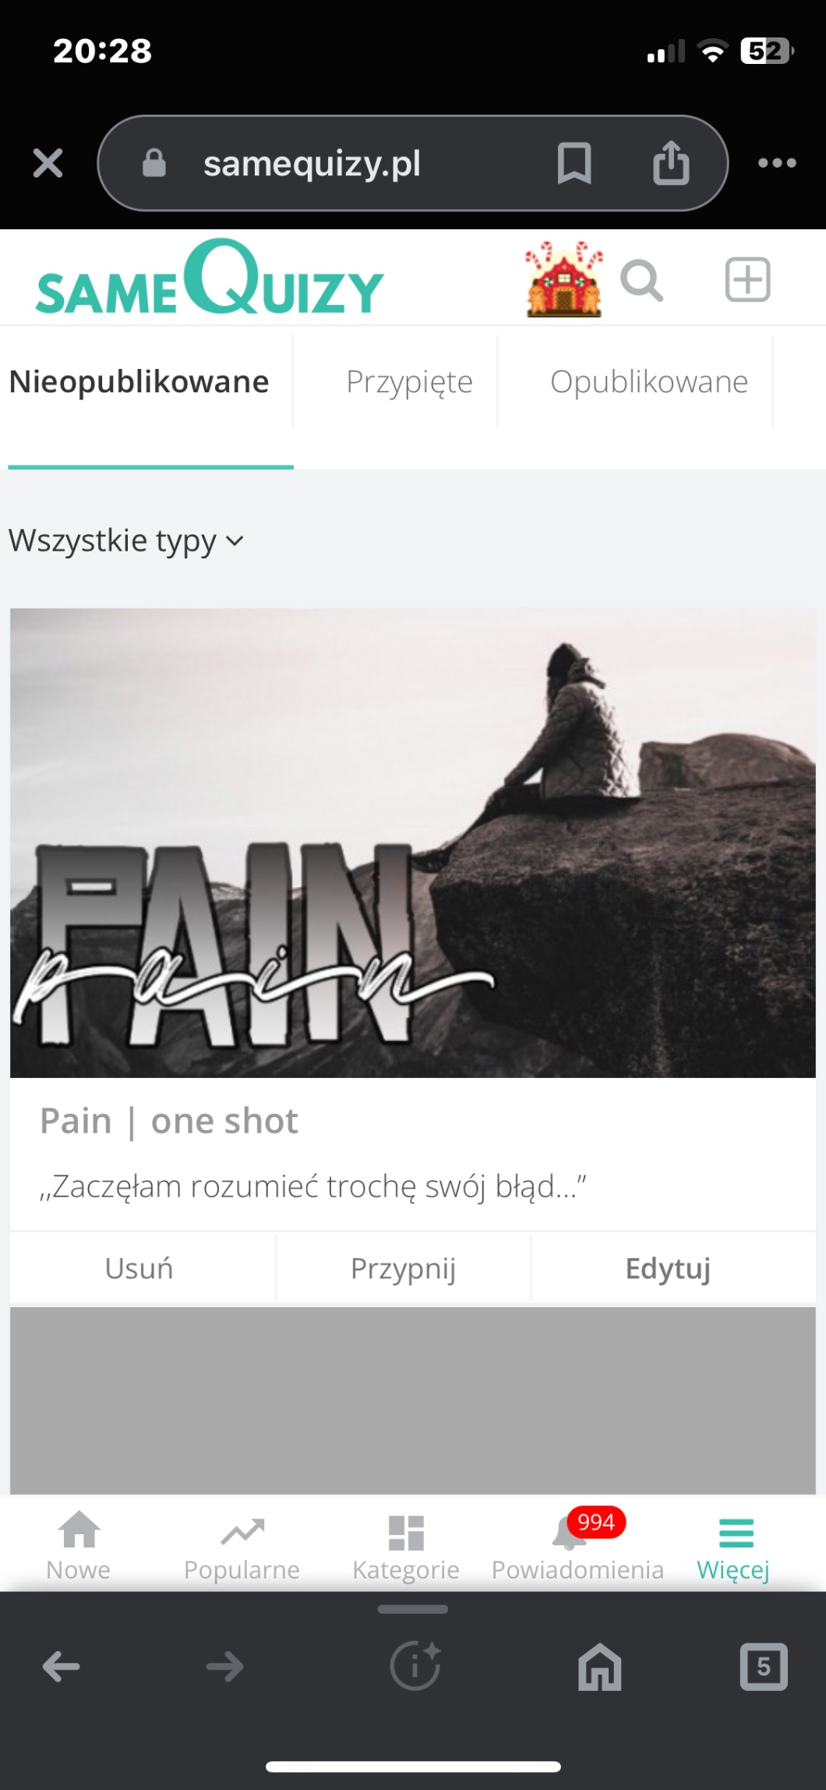This screenshot has height=1790, width=826.
Task: Expand the Wszystkie typy dropdown
Action: (x=126, y=541)
